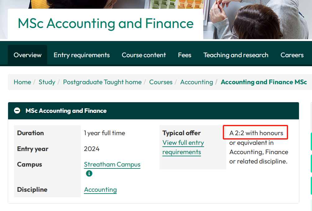This screenshot has width=312, height=211.
Task: Click the highlighted 2:2 with honours text
Action: 256,133
